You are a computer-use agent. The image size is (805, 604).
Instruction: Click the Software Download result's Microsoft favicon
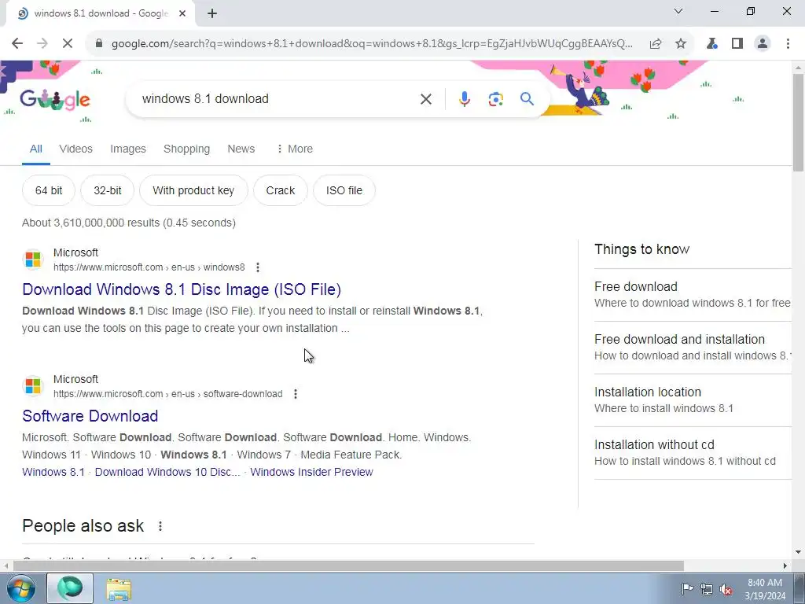pos(33,386)
